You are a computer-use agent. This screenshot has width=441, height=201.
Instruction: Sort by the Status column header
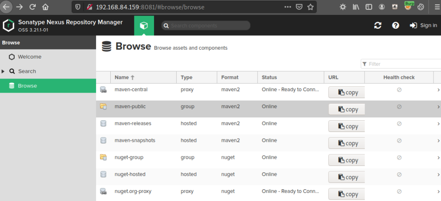291,77
